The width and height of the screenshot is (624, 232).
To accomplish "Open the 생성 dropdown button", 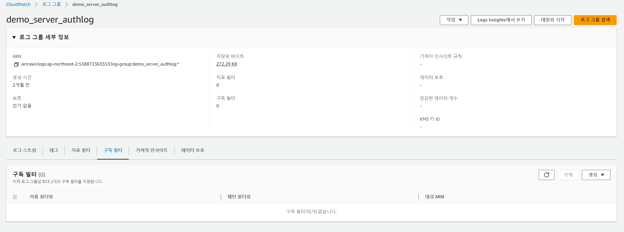I will 596,175.
